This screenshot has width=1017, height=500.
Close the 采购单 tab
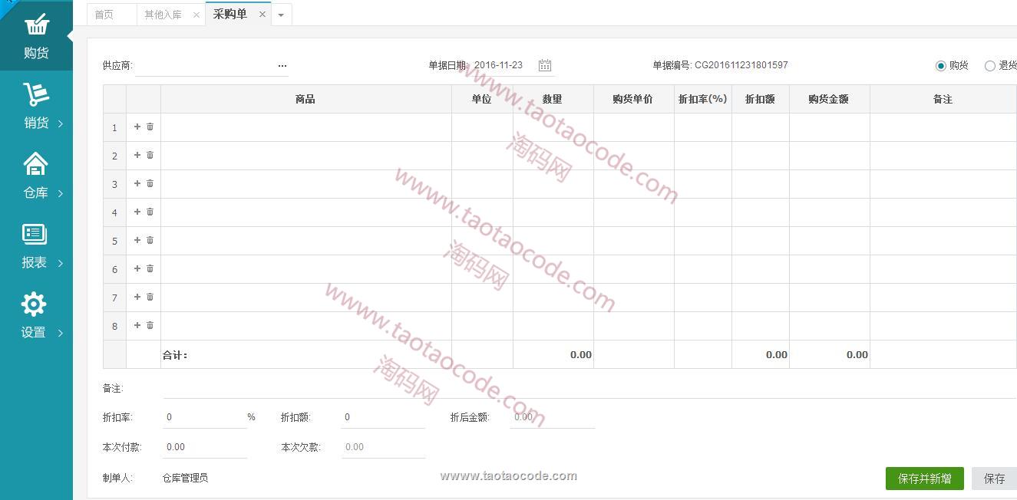click(262, 15)
